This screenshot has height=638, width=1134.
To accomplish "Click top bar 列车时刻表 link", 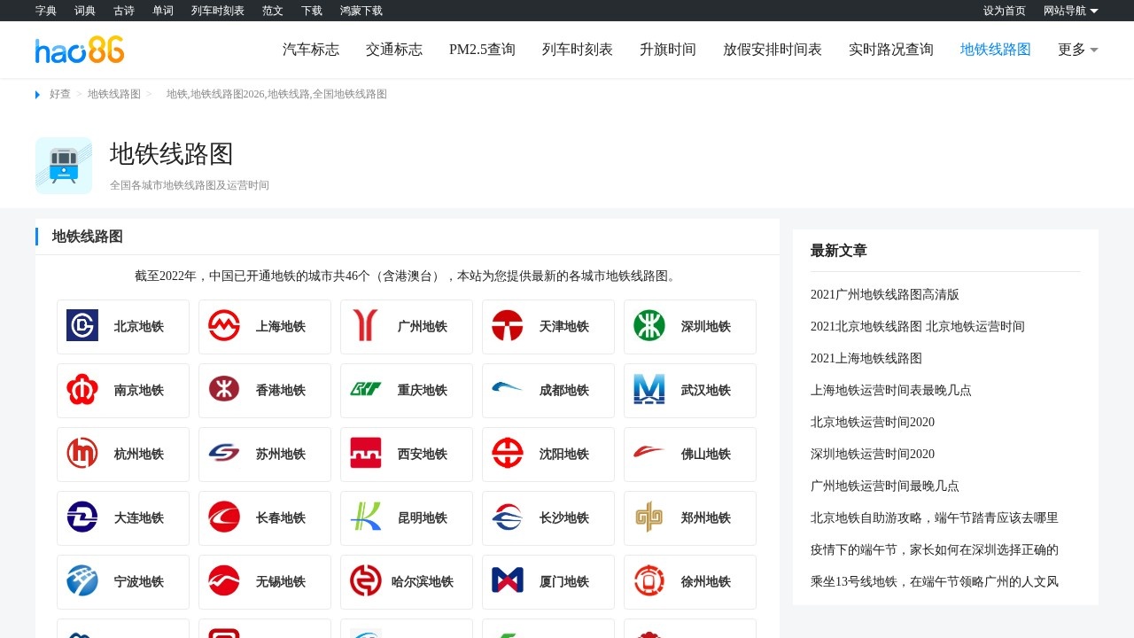I will [x=218, y=11].
